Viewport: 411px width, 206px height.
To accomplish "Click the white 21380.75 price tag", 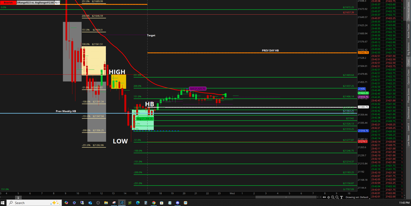I will click(363, 107).
